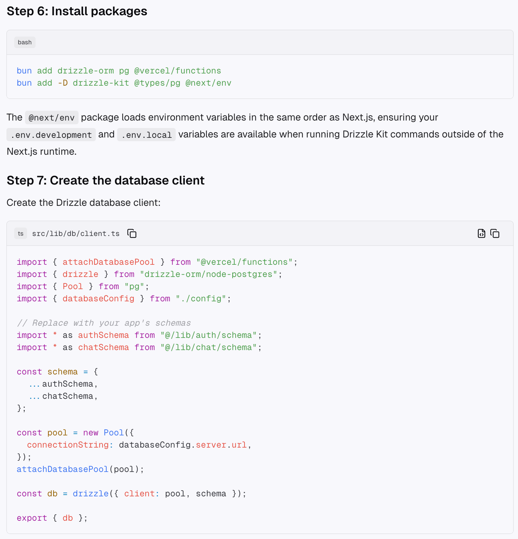Viewport: 518px width, 539px height.
Task: Click the Replace with your app's schemas comment
Action: pyautogui.click(x=104, y=323)
